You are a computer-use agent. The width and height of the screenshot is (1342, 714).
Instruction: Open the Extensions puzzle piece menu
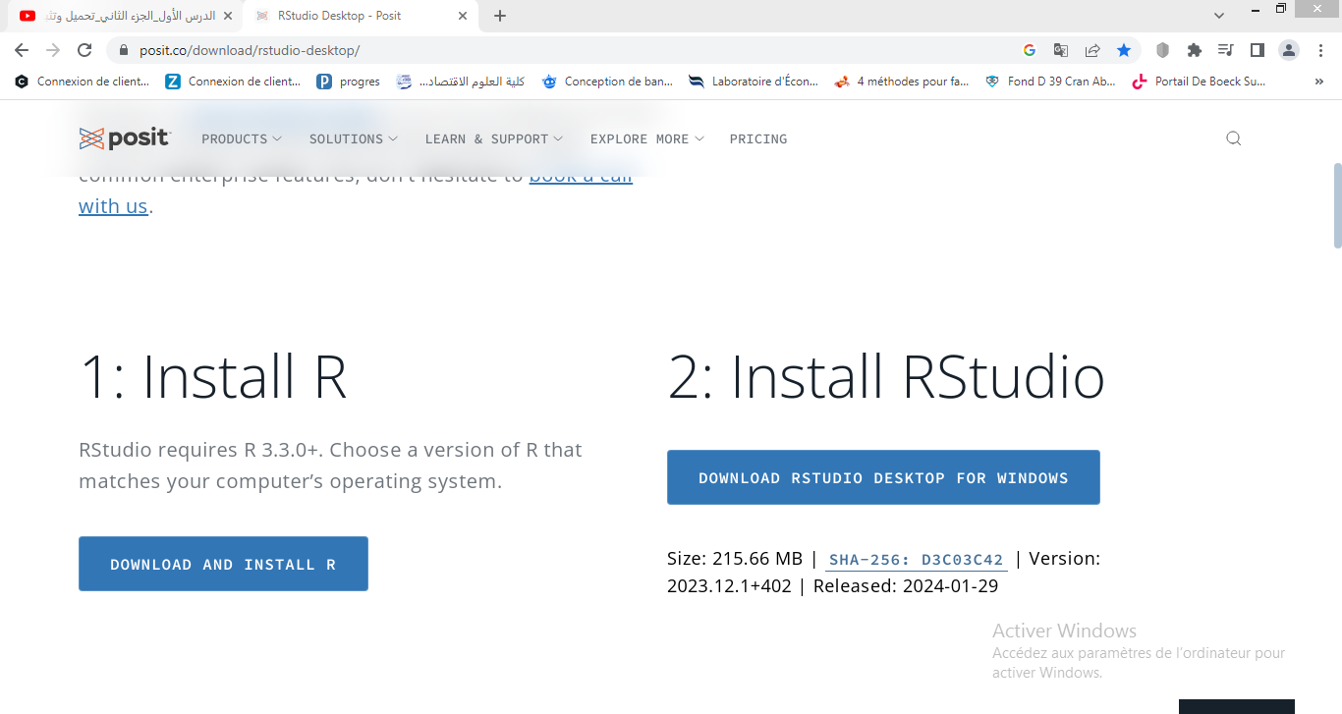(1195, 50)
